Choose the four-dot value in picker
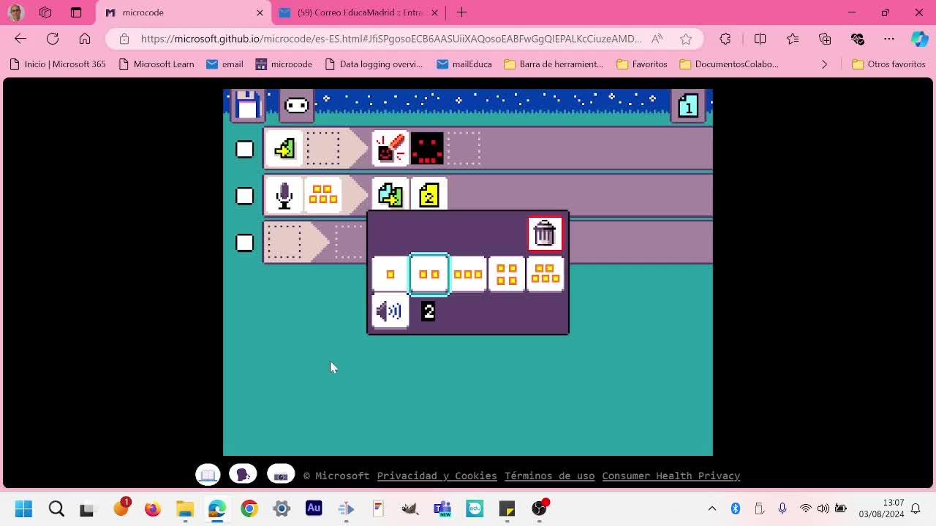This screenshot has width=936, height=526. coord(507,275)
